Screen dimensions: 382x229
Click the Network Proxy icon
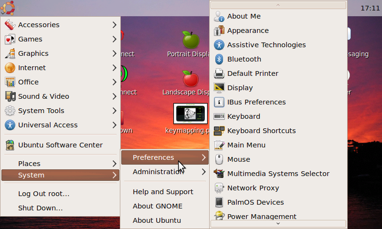[x=219, y=188]
